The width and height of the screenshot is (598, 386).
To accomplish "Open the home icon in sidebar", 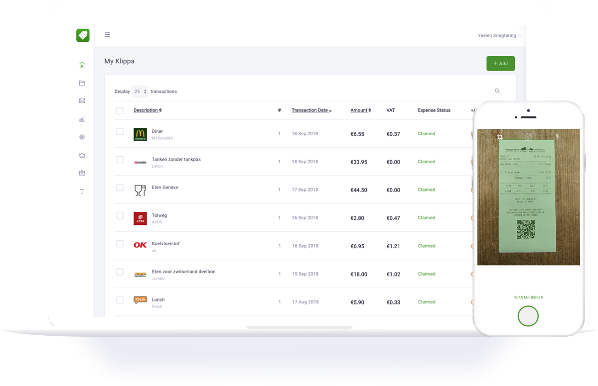I will pos(82,65).
